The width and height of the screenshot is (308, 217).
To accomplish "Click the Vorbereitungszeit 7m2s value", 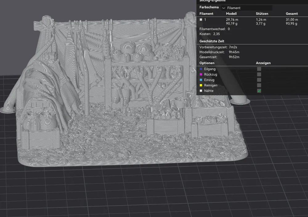I will click(x=233, y=47).
